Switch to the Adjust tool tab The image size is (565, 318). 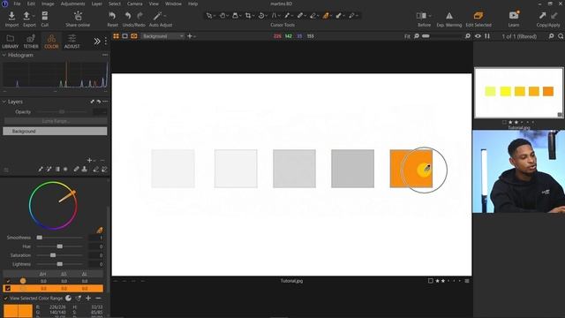72,42
